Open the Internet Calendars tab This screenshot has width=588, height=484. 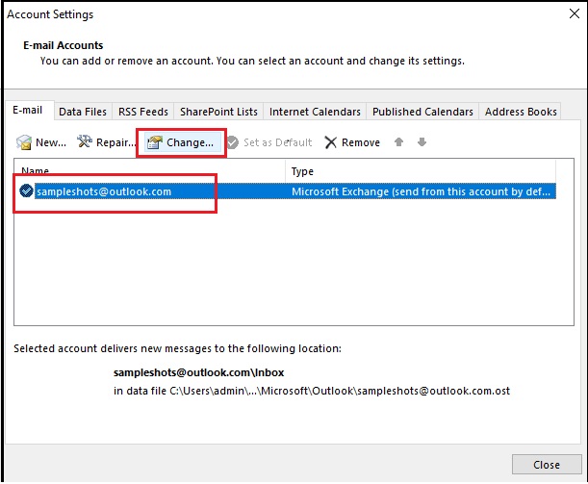[x=315, y=112]
